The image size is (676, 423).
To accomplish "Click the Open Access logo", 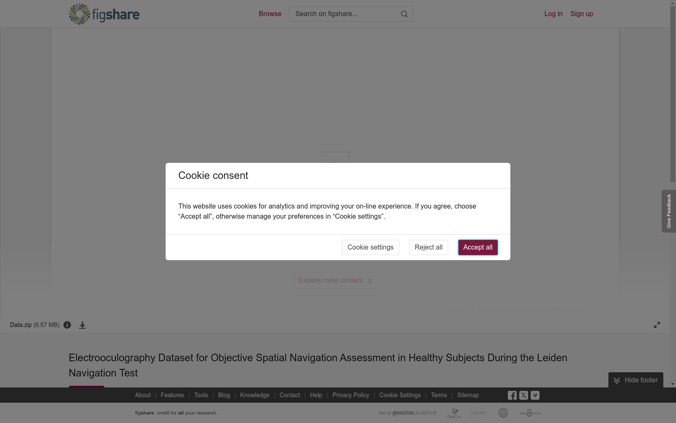I will click(x=530, y=413).
